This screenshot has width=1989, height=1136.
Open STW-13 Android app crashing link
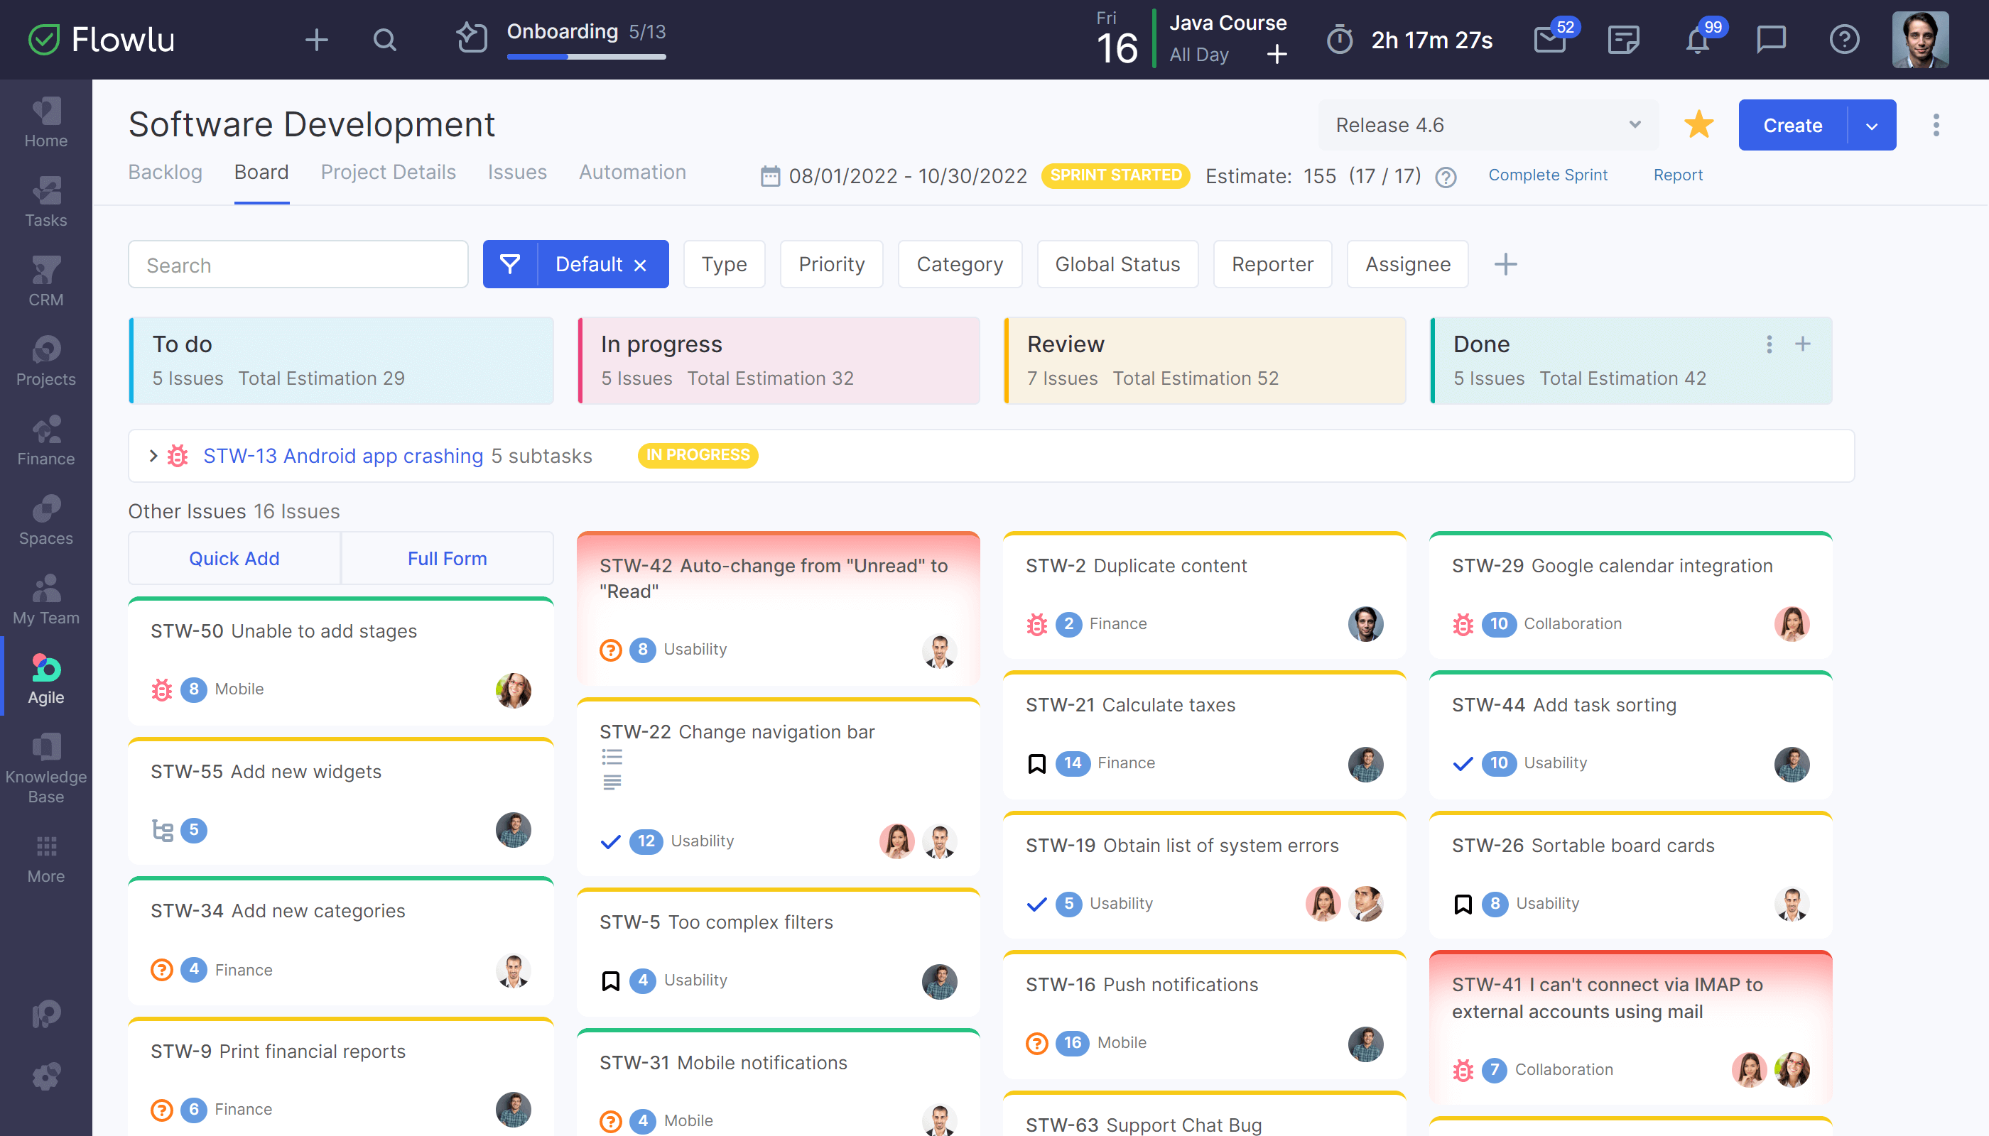pos(342,456)
